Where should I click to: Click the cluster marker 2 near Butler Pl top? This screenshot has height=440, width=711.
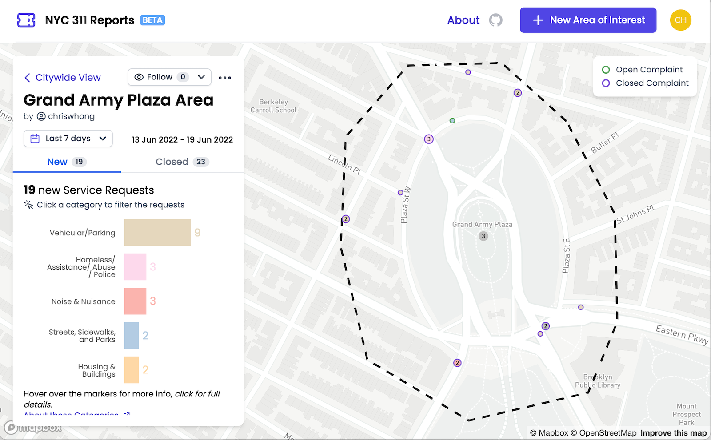(x=518, y=93)
